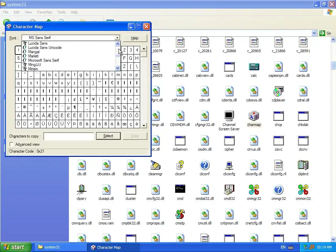Click the EN language indicator
This screenshot has height=252, width=336.
click(283, 247)
